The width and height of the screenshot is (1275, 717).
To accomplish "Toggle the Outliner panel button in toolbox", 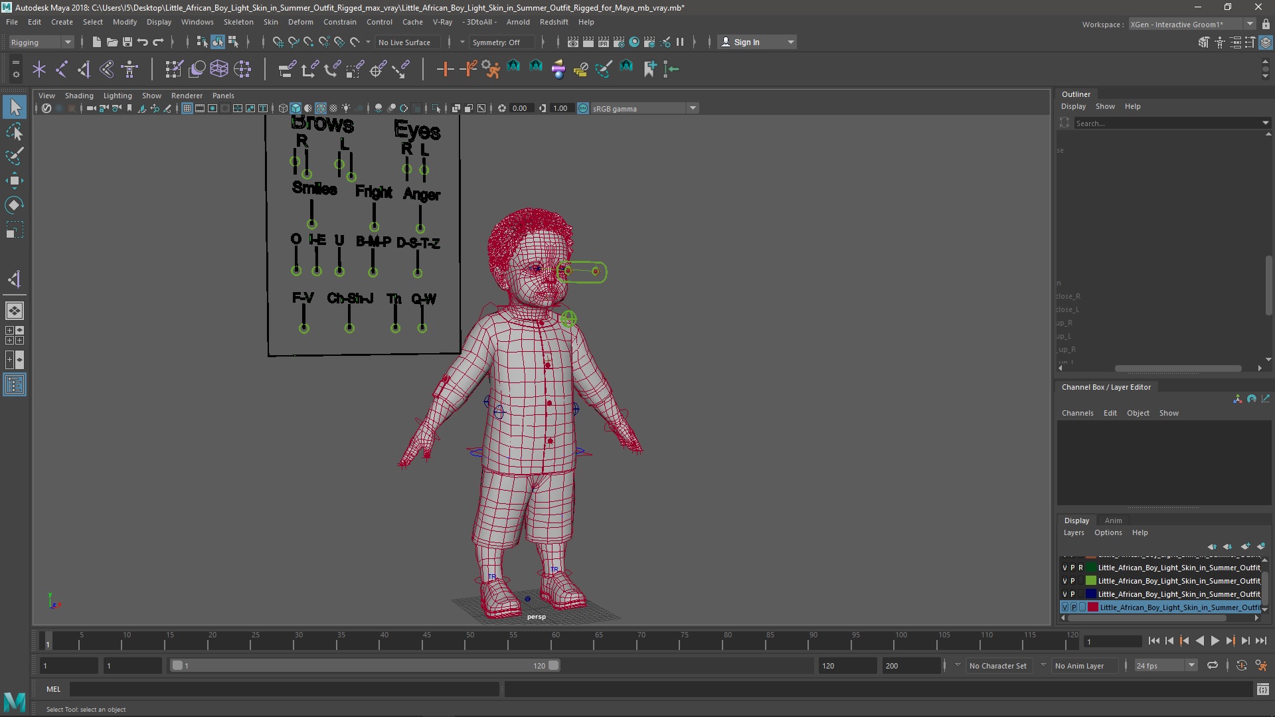I will click(15, 385).
